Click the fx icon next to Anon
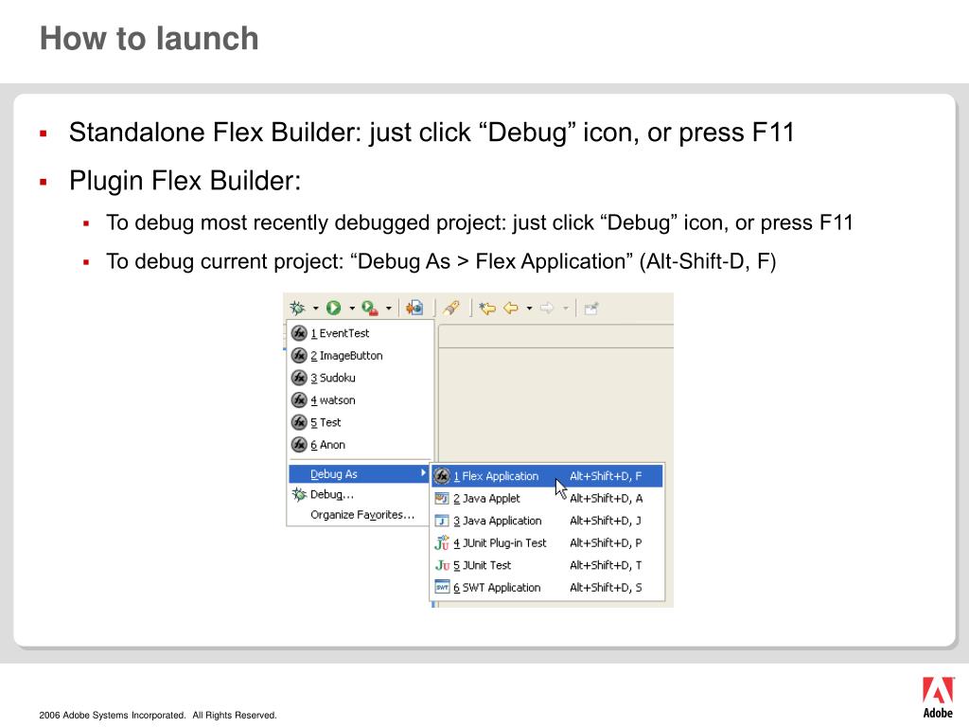Viewport: 969px width, 727px height. click(299, 445)
